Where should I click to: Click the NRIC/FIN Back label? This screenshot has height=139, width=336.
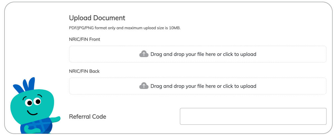coord(84,71)
